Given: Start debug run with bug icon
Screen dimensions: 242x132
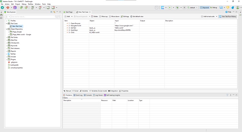Looking at the screenshot, I should click(177, 8).
